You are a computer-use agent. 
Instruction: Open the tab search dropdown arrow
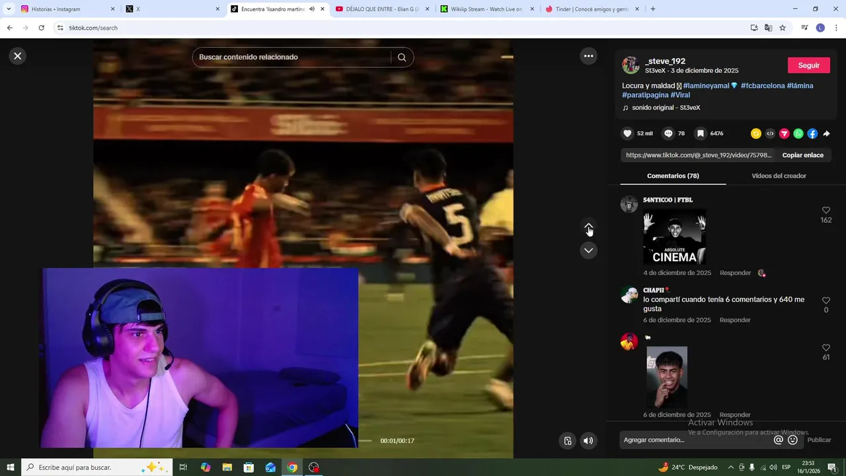coord(9,9)
